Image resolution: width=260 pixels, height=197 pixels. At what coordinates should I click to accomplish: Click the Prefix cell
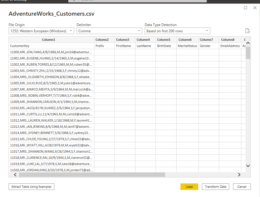(104, 46)
